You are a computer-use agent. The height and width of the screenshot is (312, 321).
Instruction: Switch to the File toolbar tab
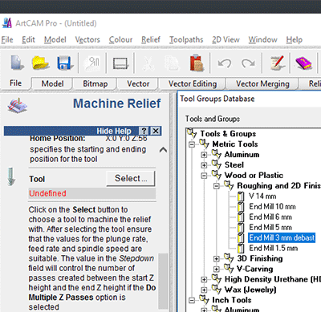point(15,83)
